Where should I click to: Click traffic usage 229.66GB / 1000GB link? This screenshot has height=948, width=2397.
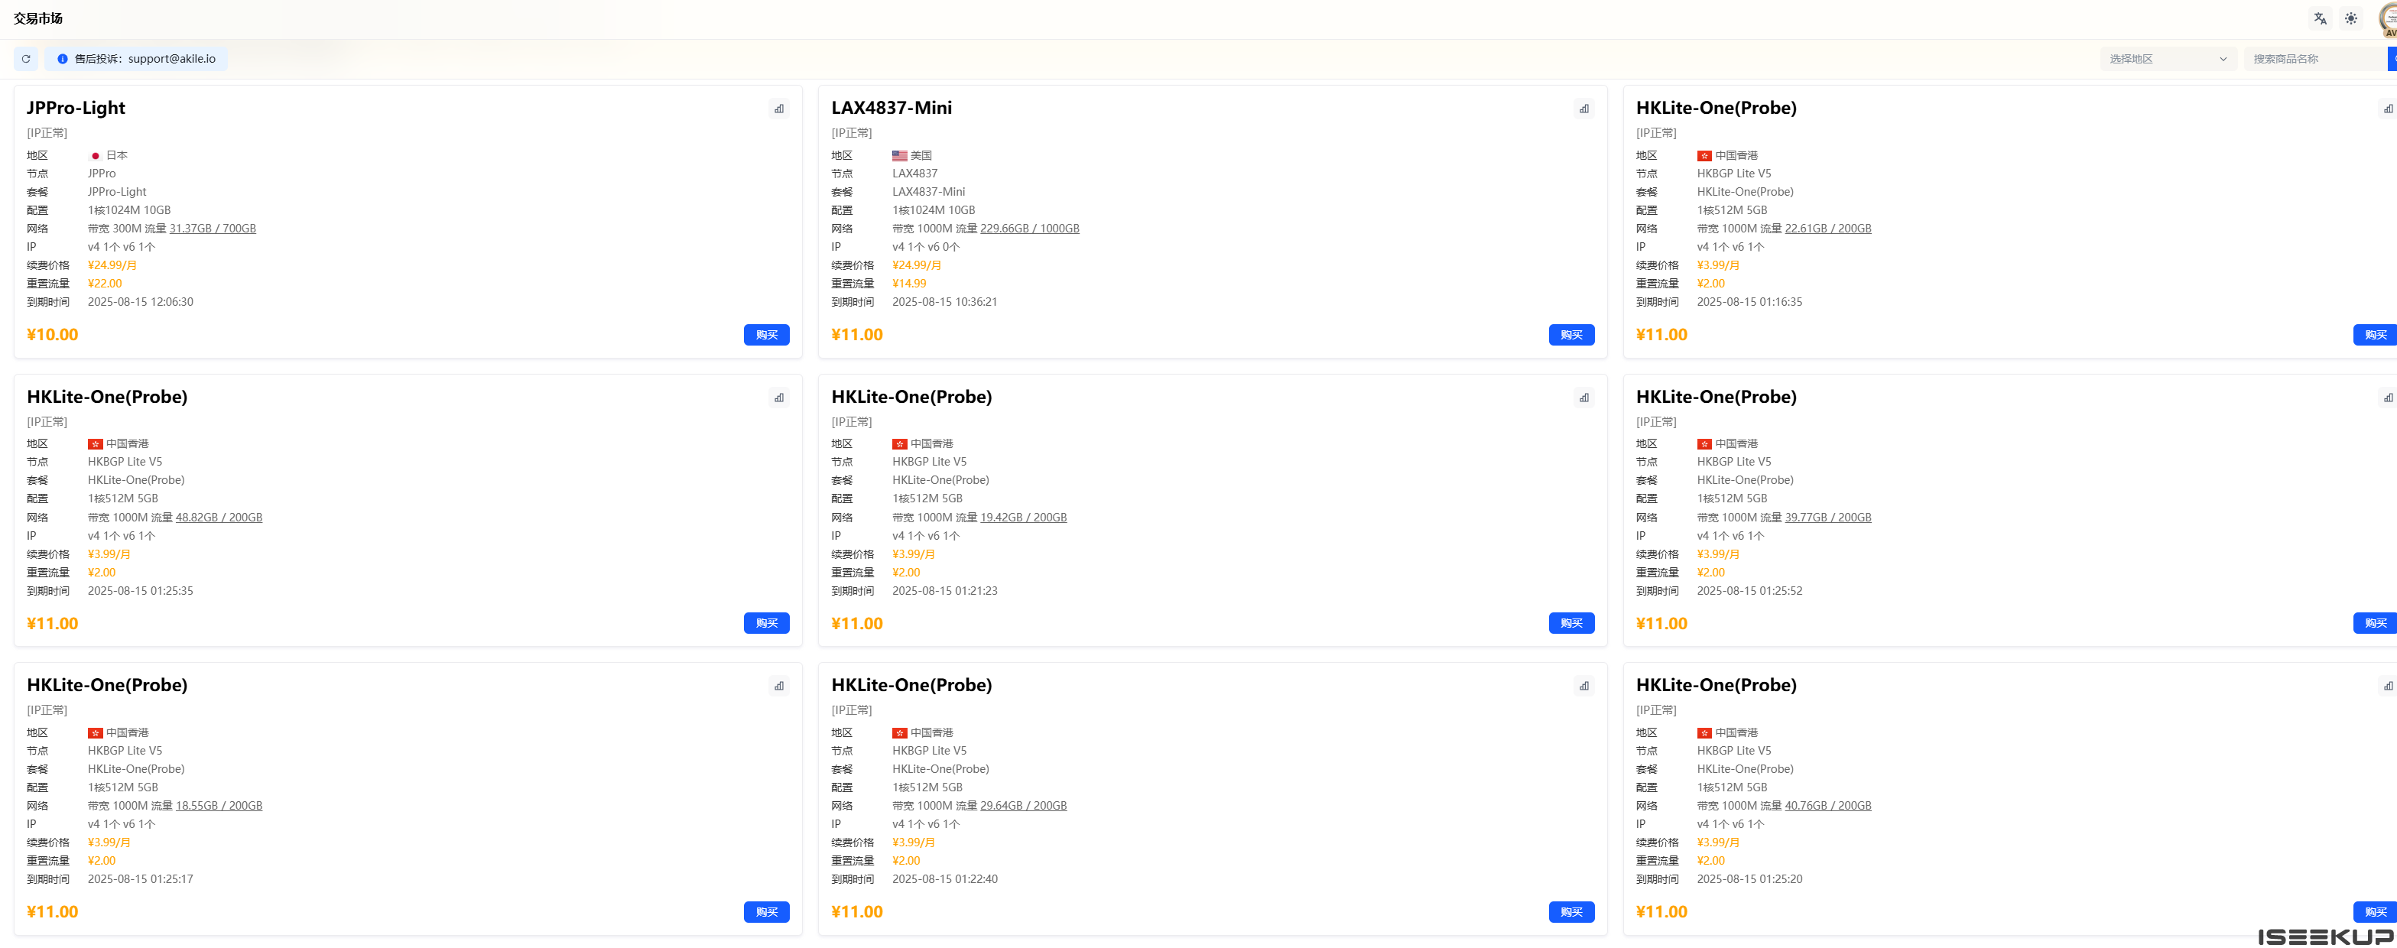pyautogui.click(x=1029, y=229)
